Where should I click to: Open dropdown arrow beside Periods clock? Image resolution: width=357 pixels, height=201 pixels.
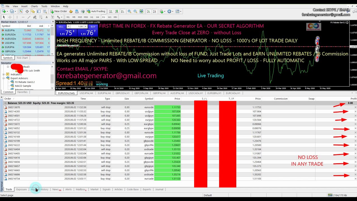click(x=173, y=11)
